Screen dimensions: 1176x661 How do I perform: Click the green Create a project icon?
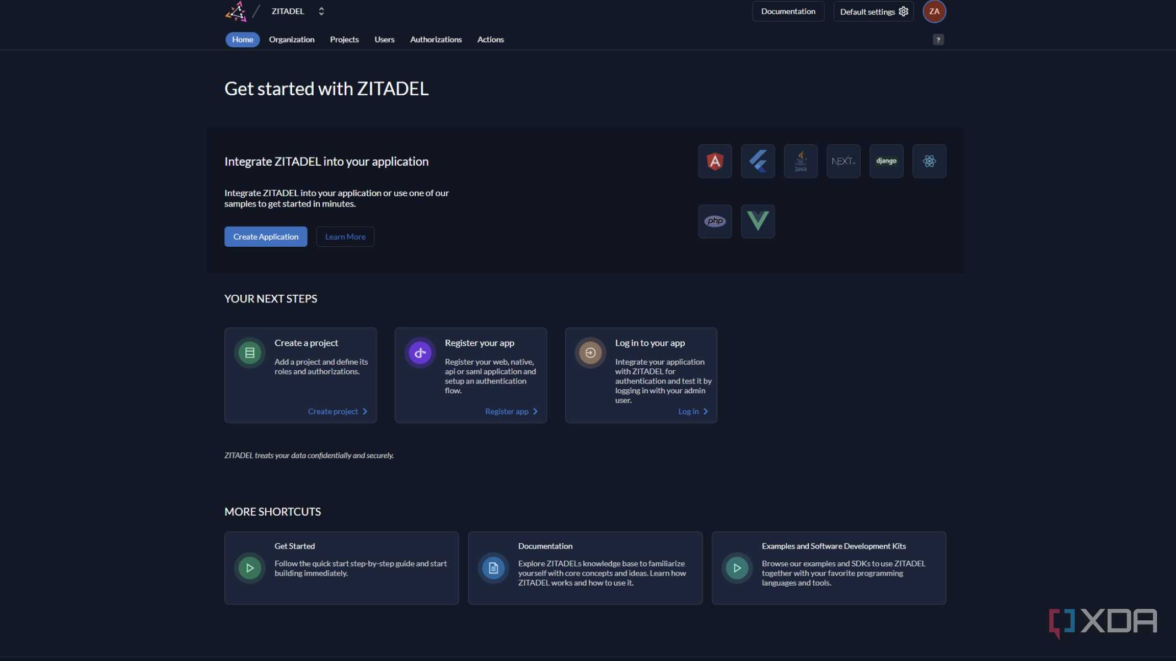(x=250, y=353)
